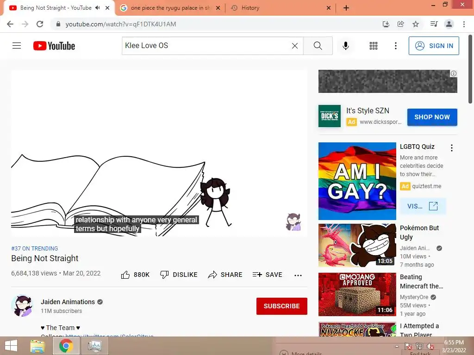Click the muted volume tray icon

pos(430,346)
